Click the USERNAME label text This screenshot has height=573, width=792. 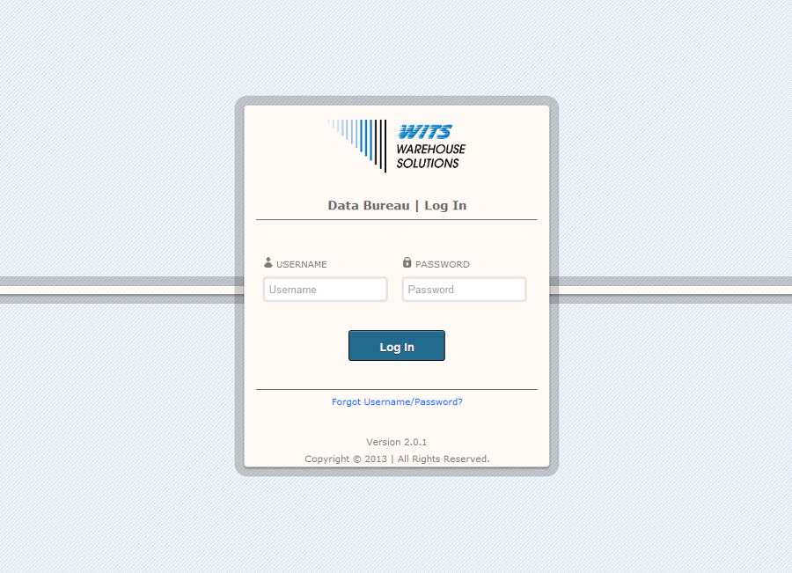[x=302, y=264]
